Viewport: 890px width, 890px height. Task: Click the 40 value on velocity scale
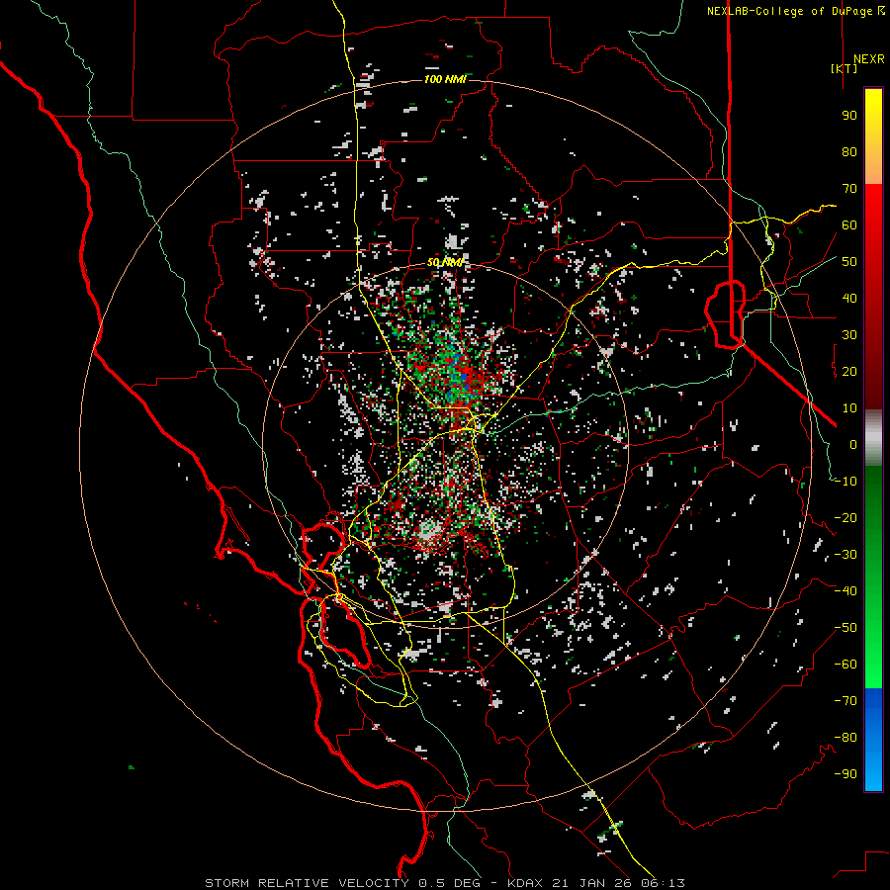[849, 298]
